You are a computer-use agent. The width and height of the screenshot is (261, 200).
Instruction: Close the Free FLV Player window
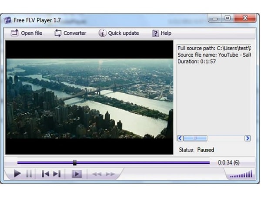[245, 18]
